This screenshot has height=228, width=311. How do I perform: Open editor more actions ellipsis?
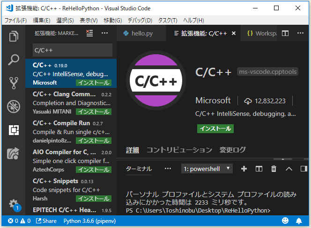pyautogui.click(x=300, y=33)
